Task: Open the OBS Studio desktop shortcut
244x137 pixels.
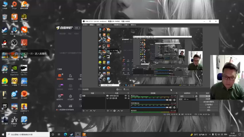Action: pyautogui.click(x=14, y=44)
